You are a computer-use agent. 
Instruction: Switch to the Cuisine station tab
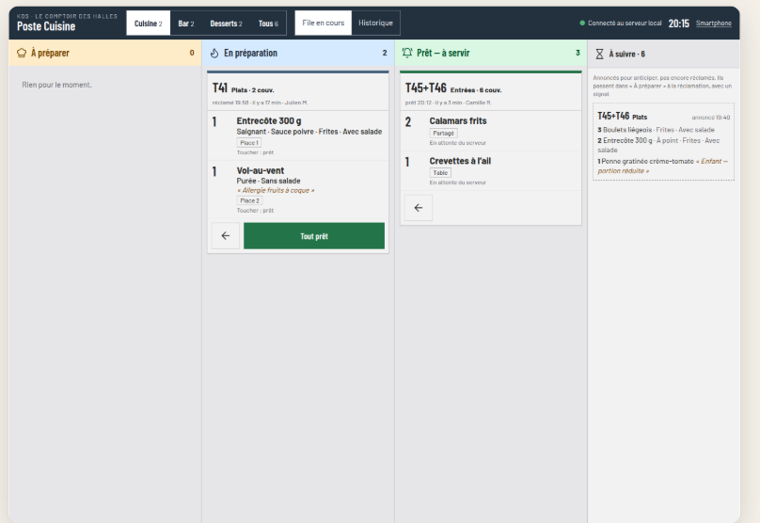tap(149, 24)
